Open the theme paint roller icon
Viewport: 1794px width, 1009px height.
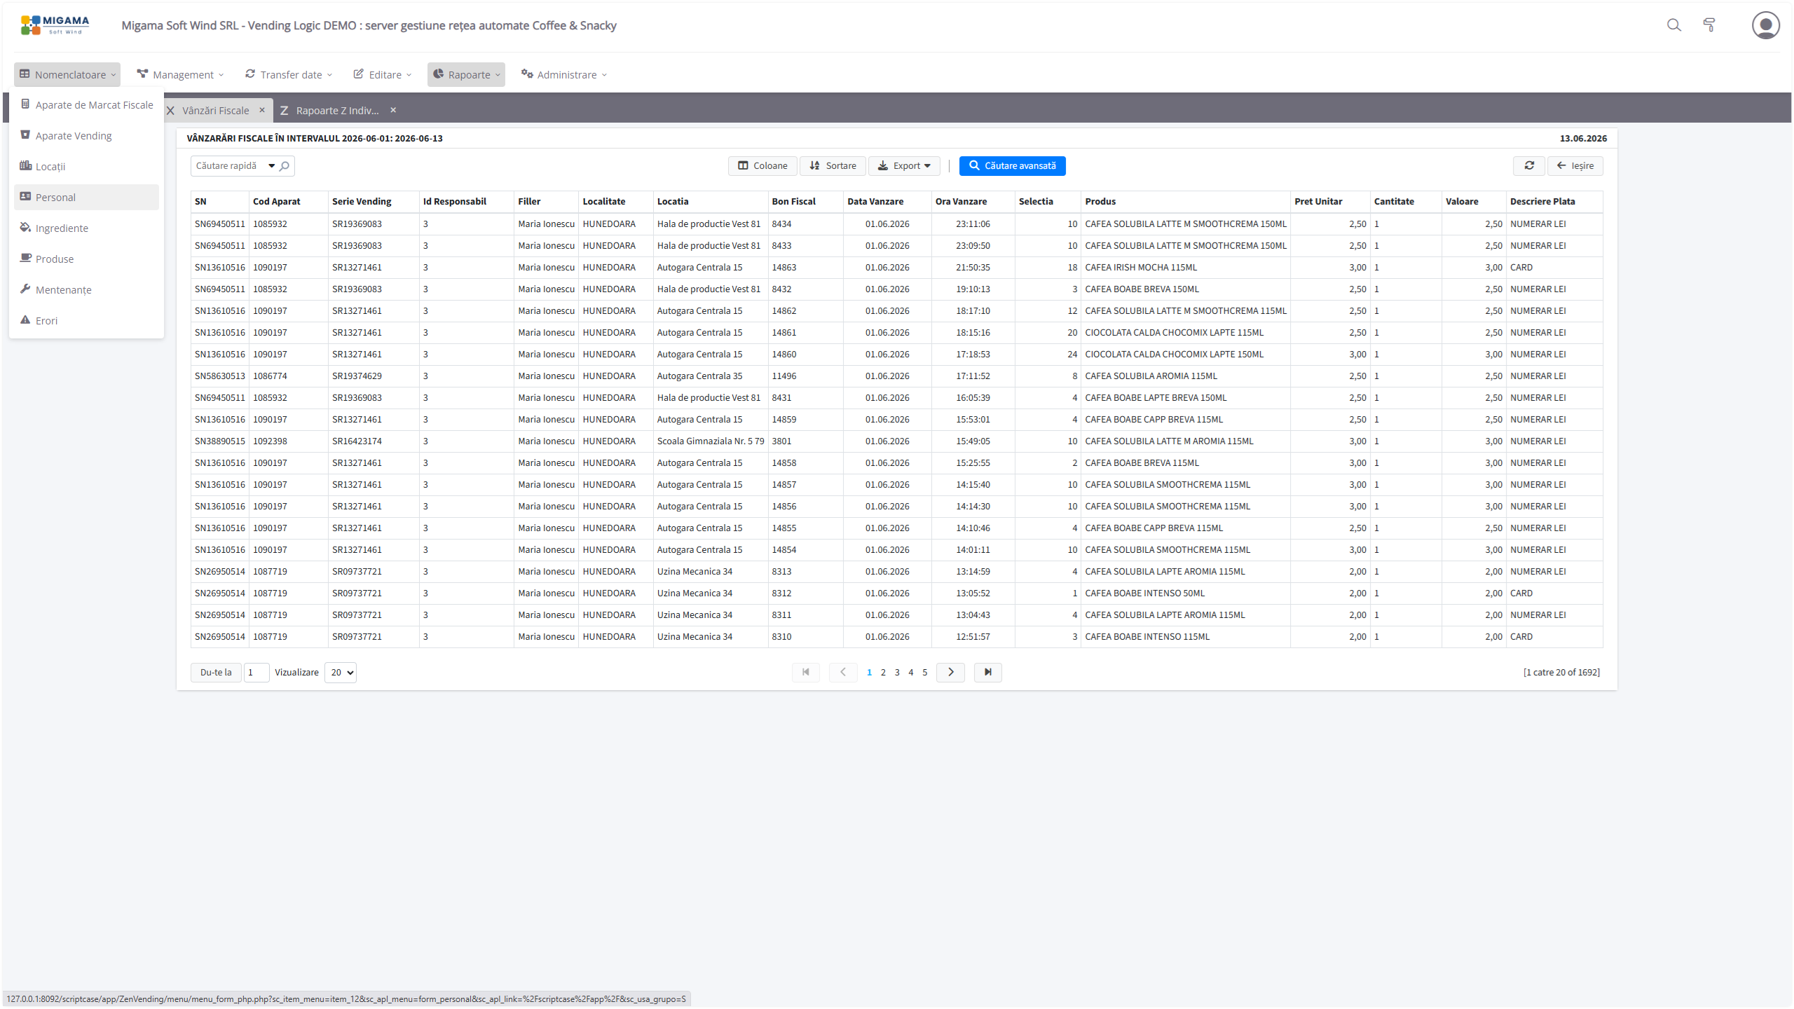tap(1709, 25)
